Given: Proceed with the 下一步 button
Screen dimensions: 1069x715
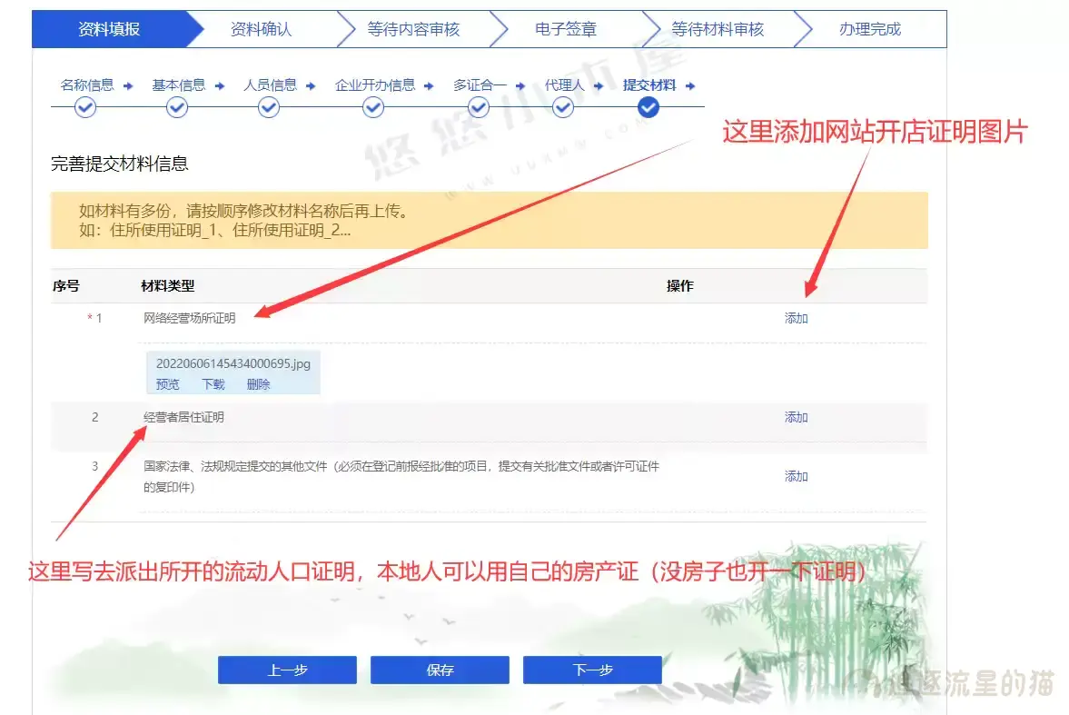Looking at the screenshot, I should pyautogui.click(x=592, y=670).
